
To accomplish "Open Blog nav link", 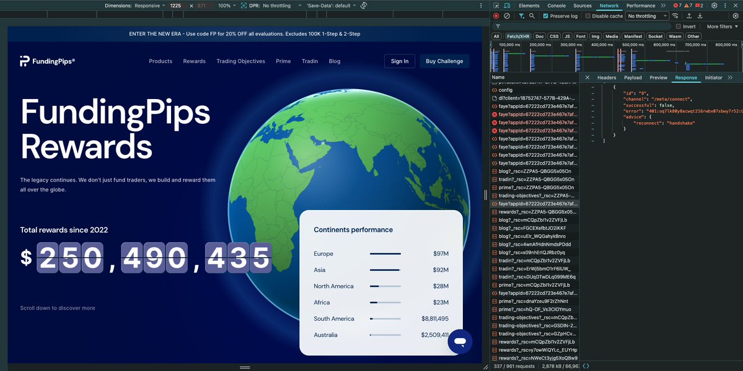I will (335, 61).
